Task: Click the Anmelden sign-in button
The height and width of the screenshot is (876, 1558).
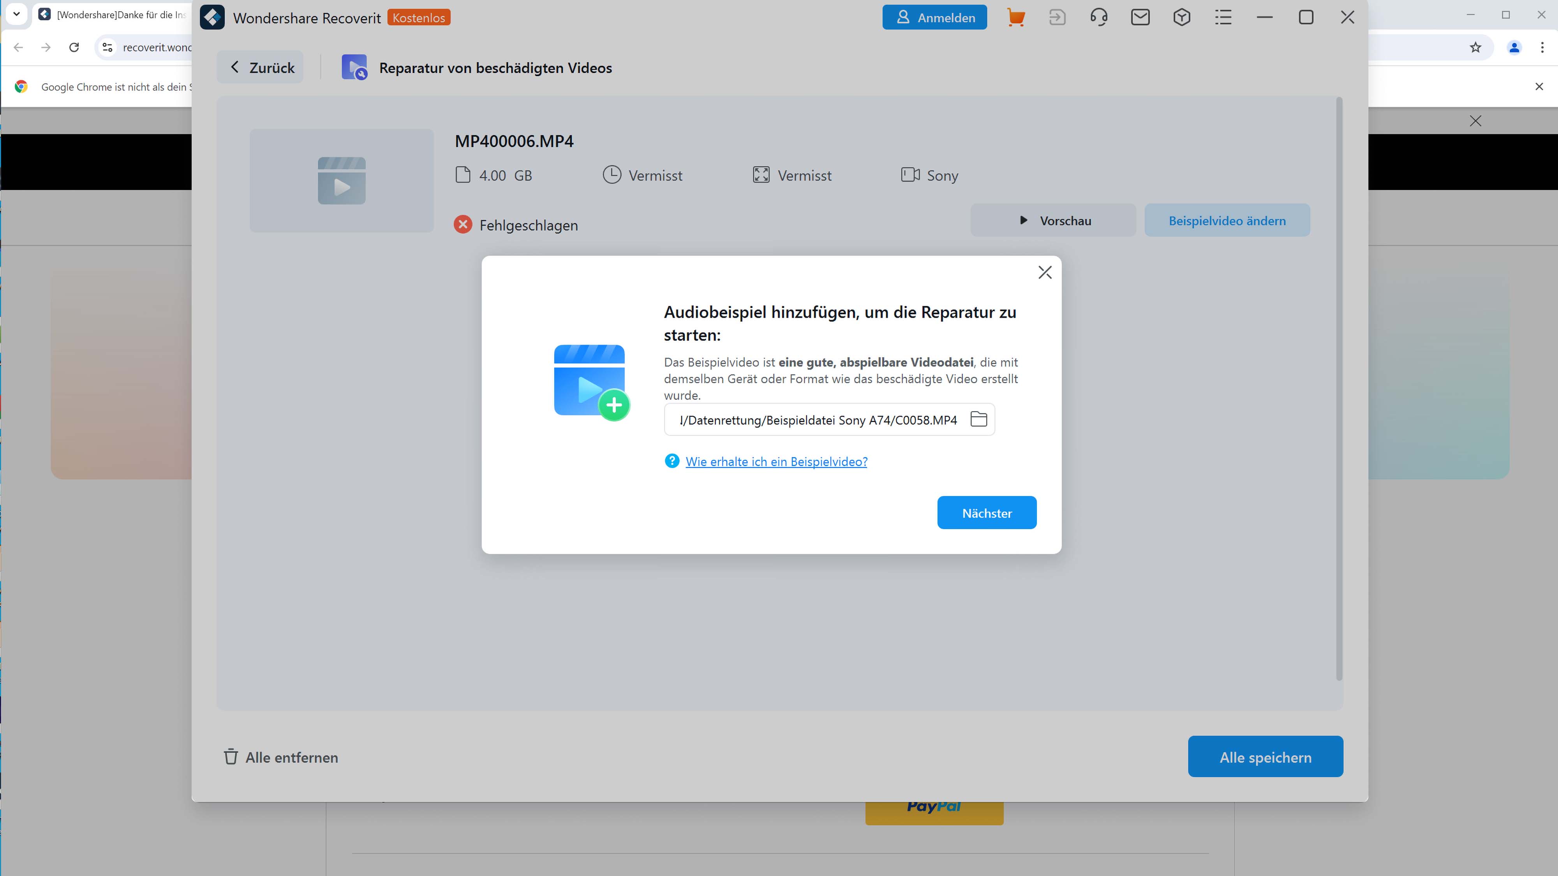Action: (x=934, y=18)
